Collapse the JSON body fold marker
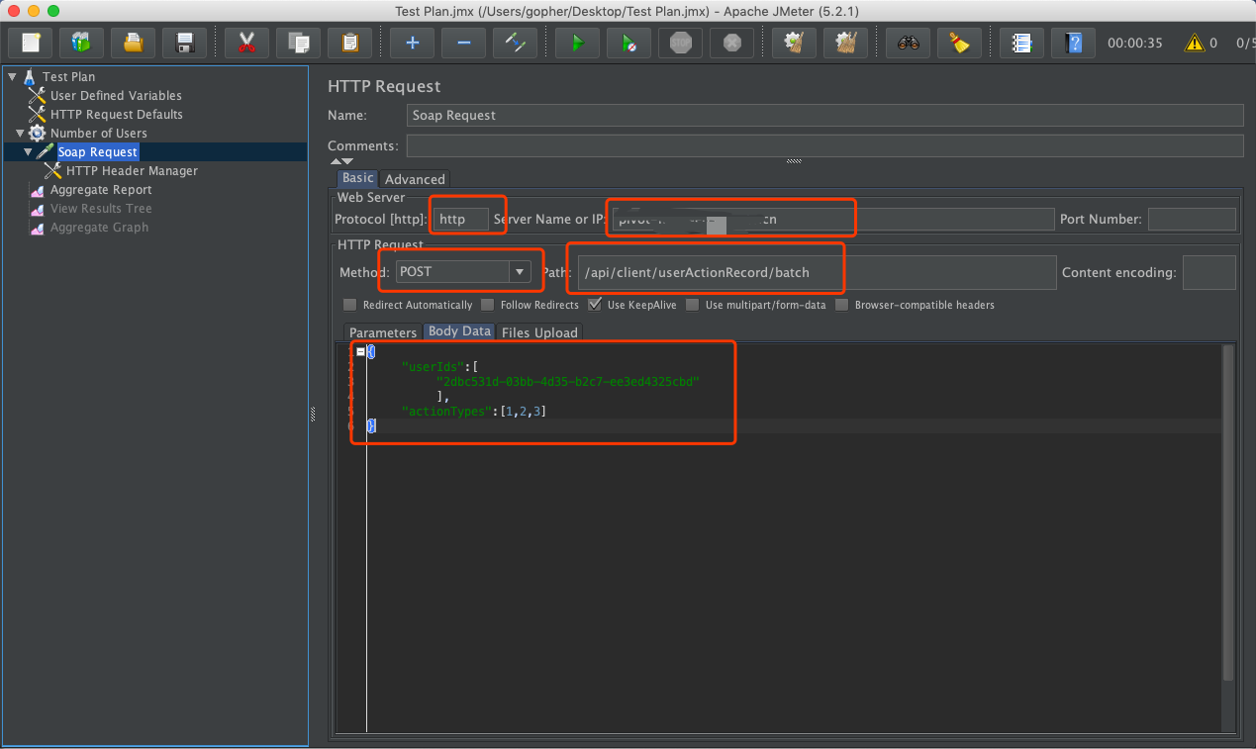 click(360, 351)
